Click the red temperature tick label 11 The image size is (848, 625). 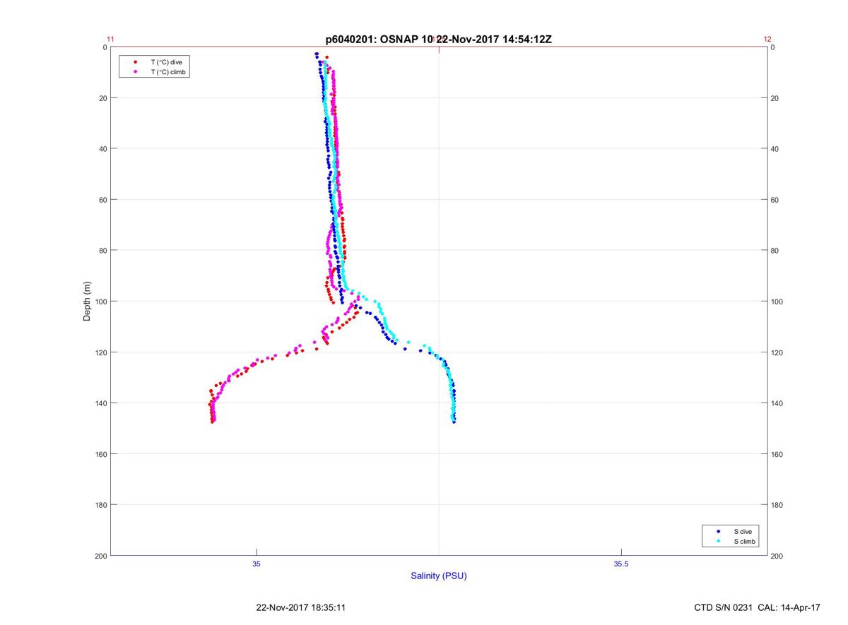click(110, 40)
